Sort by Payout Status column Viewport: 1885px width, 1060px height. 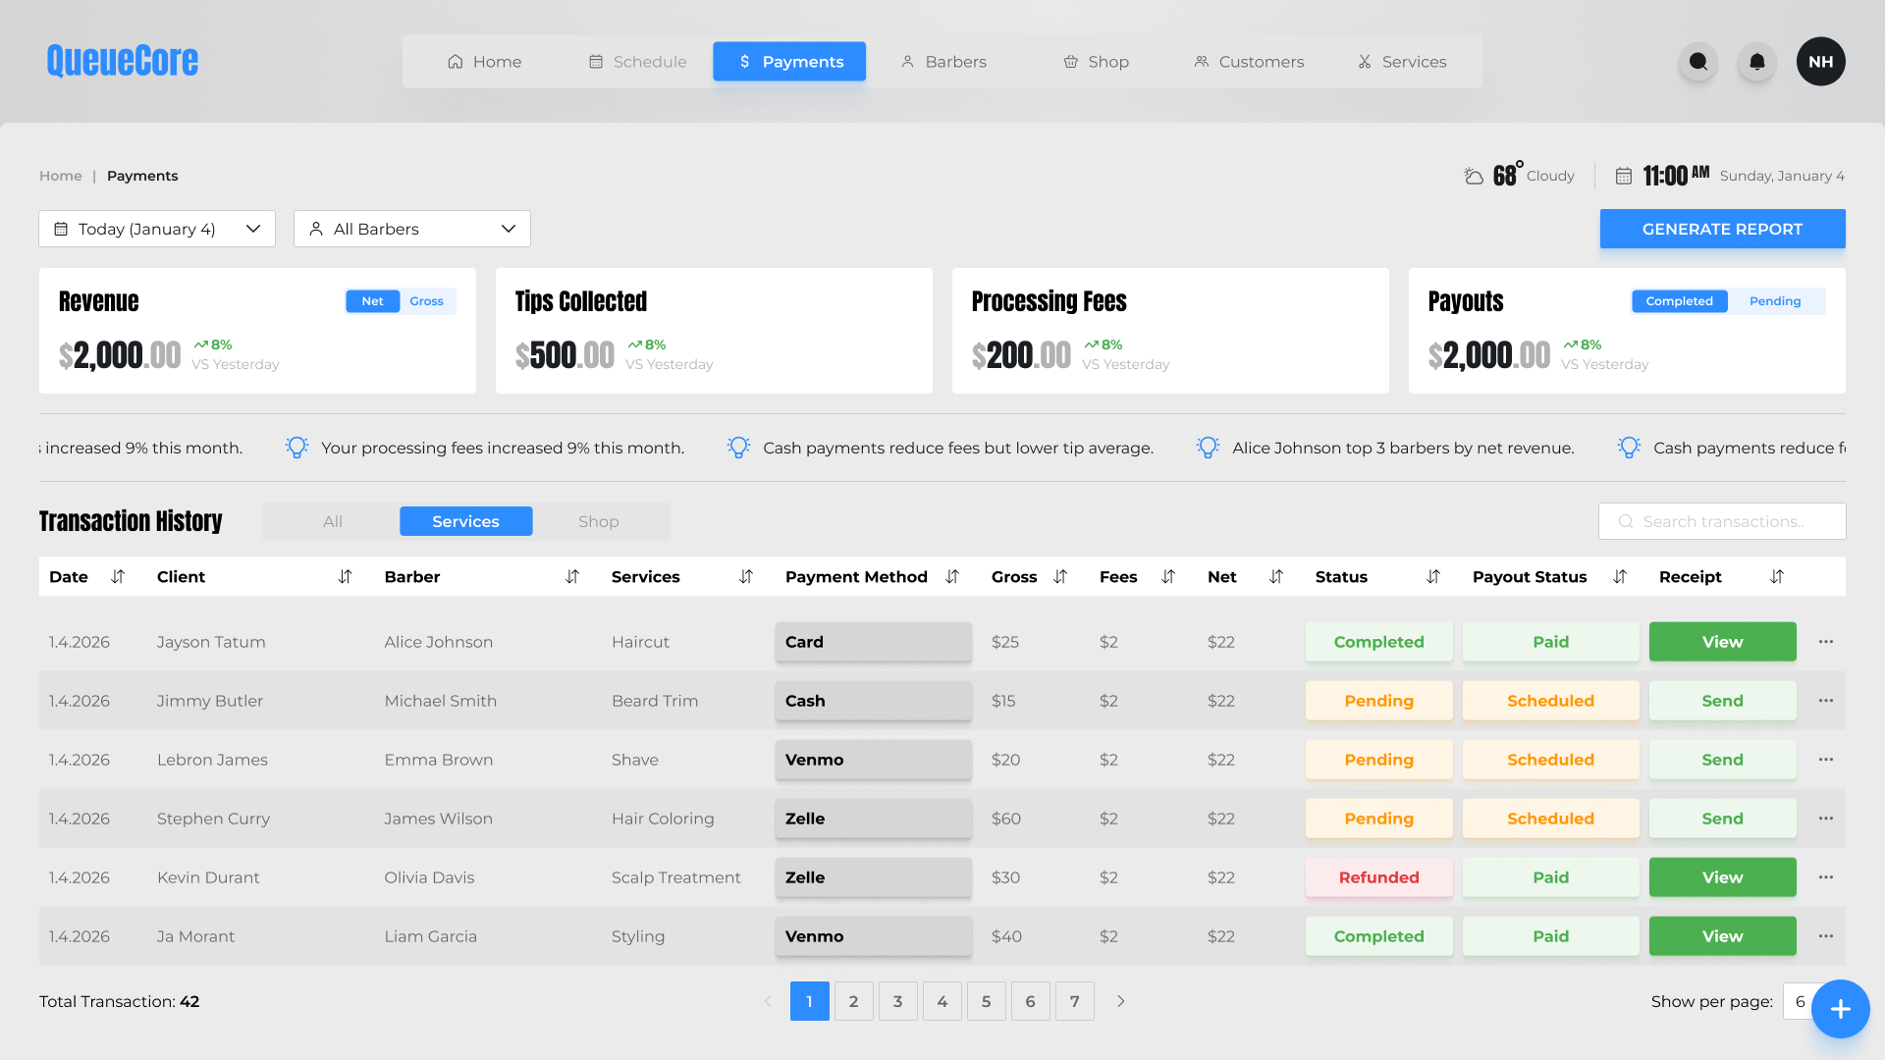coord(1619,577)
